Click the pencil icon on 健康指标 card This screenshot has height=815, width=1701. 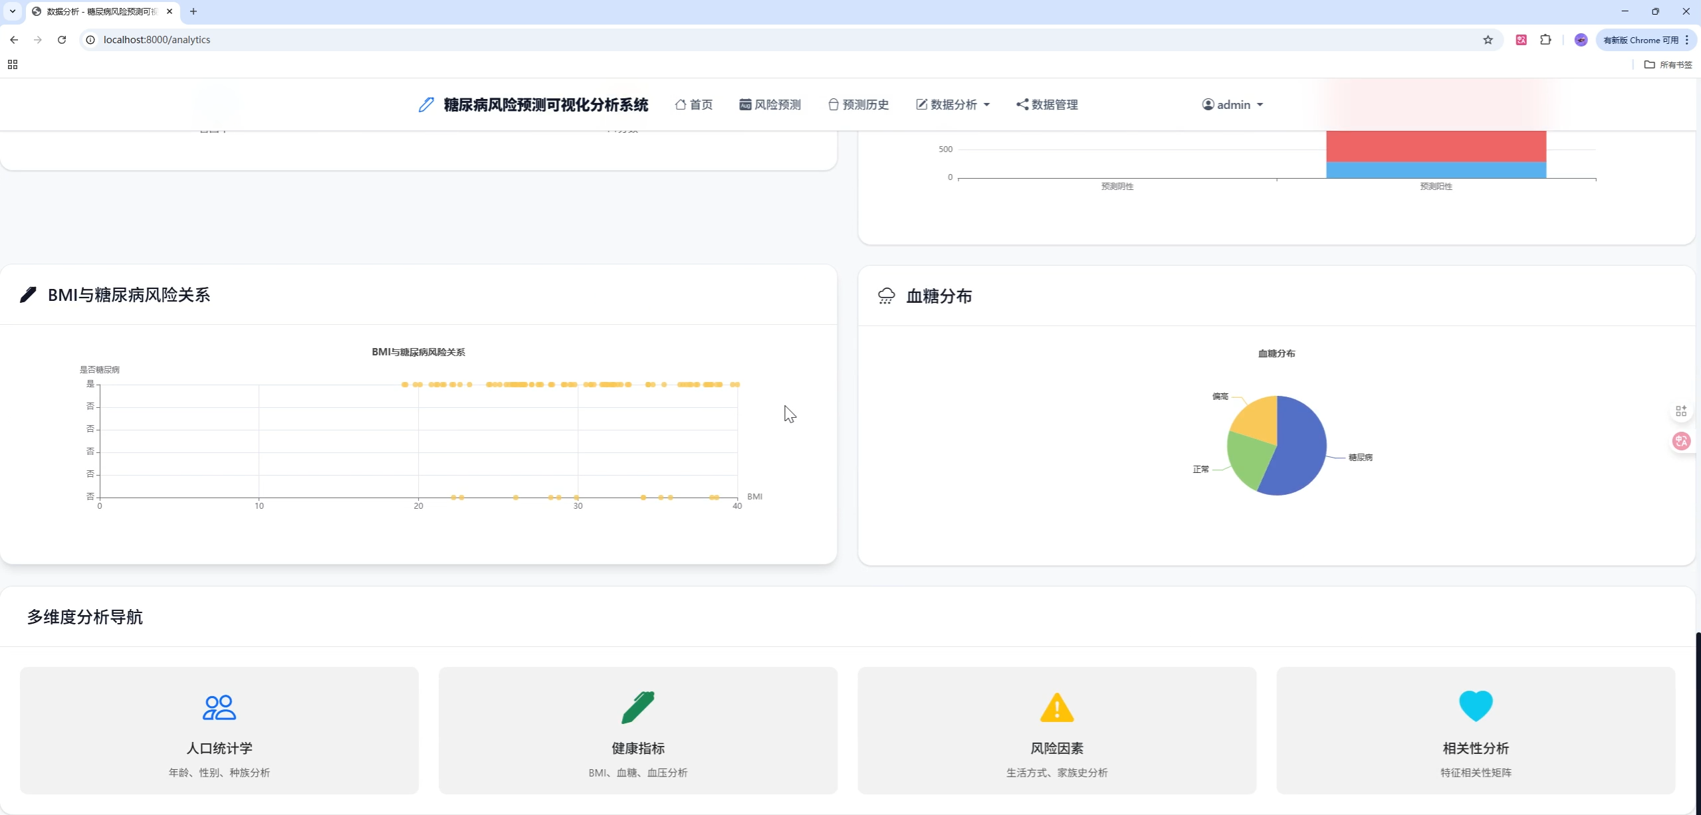pos(637,706)
